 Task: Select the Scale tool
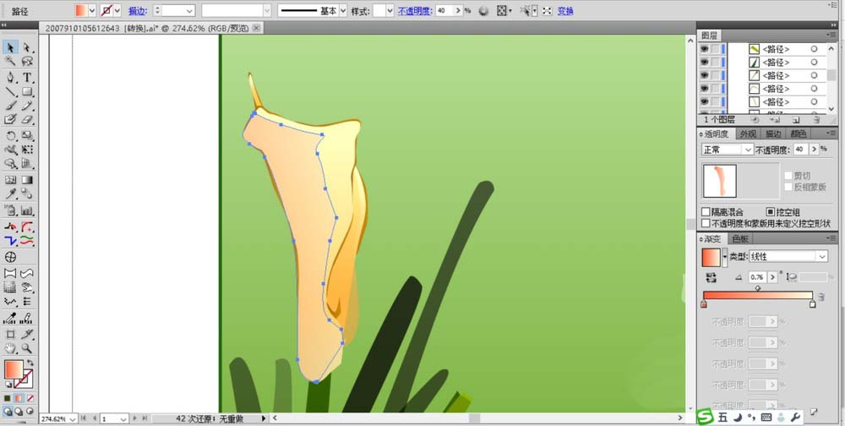click(27, 136)
